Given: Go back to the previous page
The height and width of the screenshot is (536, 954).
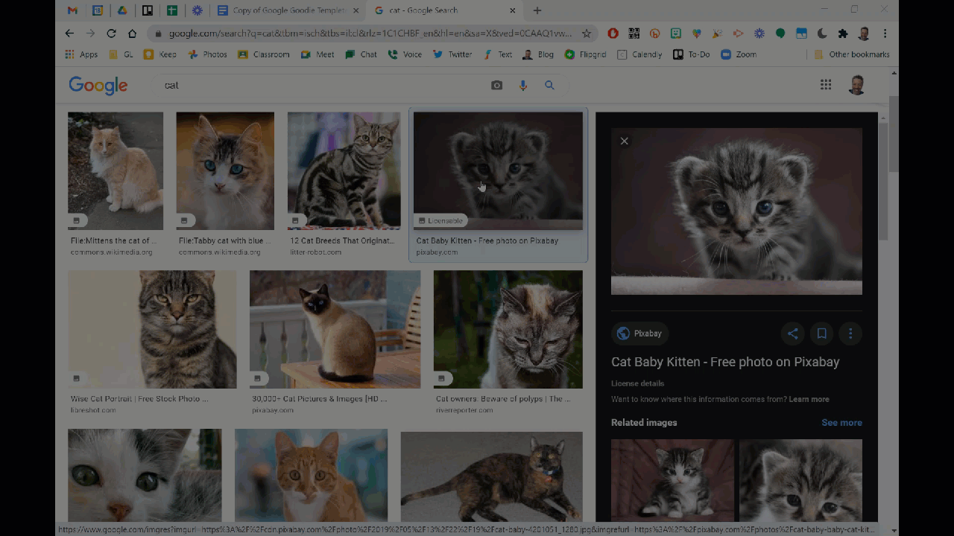Looking at the screenshot, I should (x=69, y=33).
